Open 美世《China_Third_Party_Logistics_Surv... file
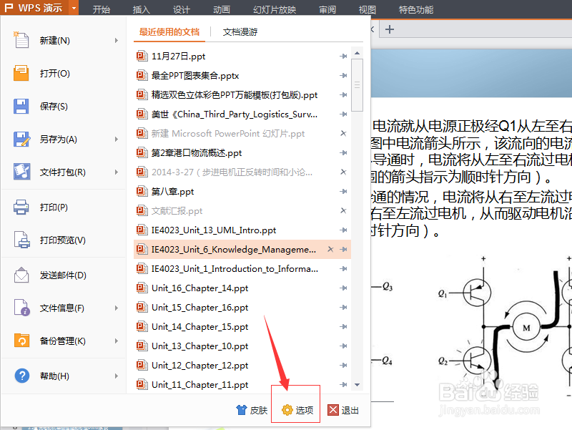 coord(235,114)
